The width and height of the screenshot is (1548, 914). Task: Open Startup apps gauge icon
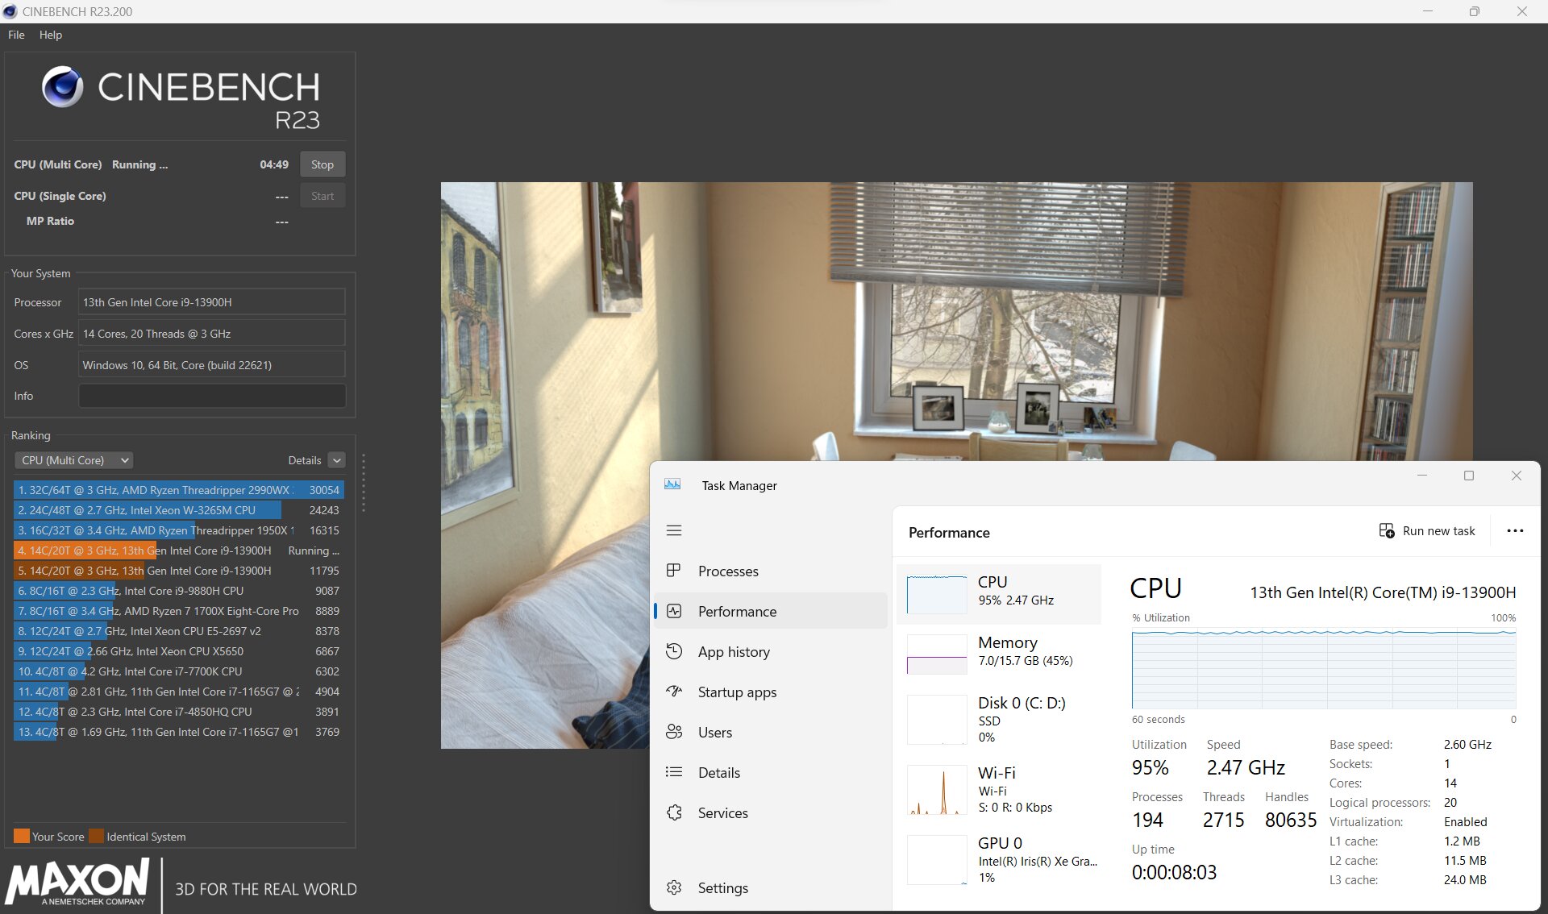click(674, 692)
